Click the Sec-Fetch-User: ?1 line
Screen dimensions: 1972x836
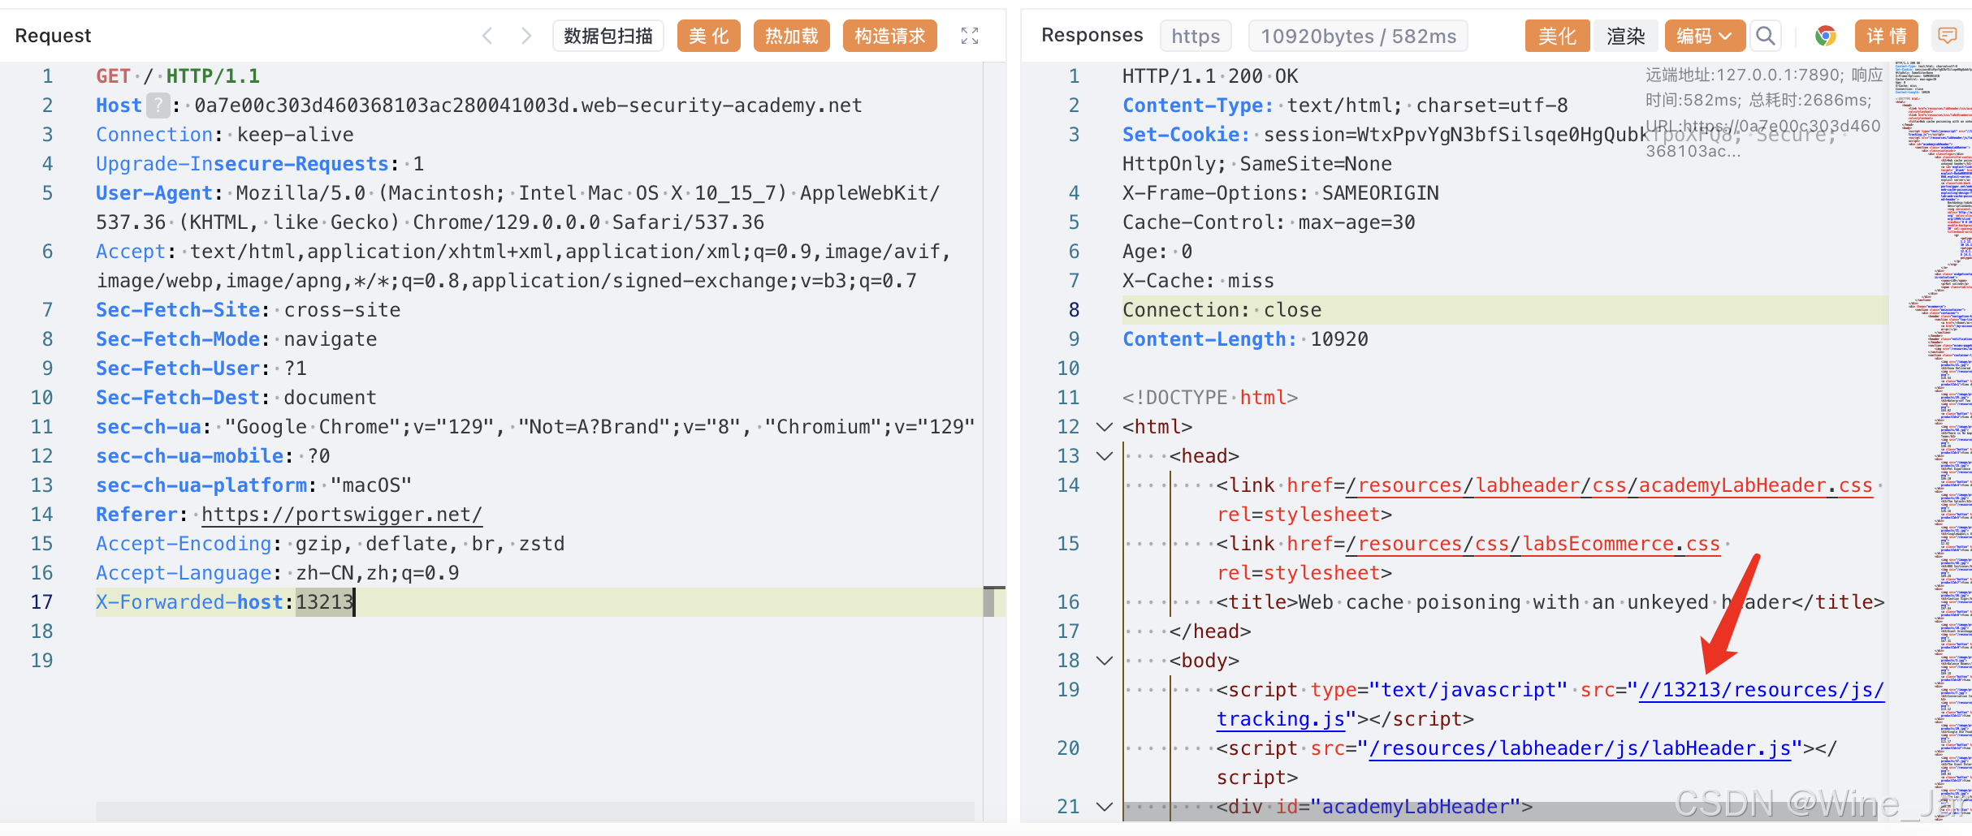(x=201, y=368)
